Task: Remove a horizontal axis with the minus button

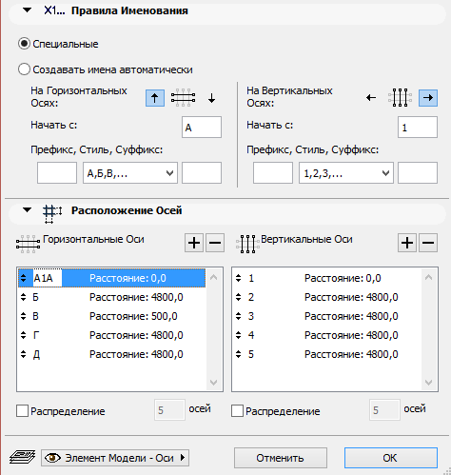Action: [x=215, y=243]
